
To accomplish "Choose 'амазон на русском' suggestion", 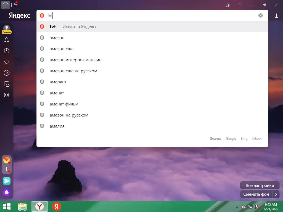I will (152, 115).
